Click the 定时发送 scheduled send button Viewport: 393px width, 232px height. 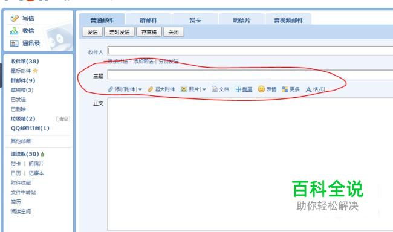point(119,32)
